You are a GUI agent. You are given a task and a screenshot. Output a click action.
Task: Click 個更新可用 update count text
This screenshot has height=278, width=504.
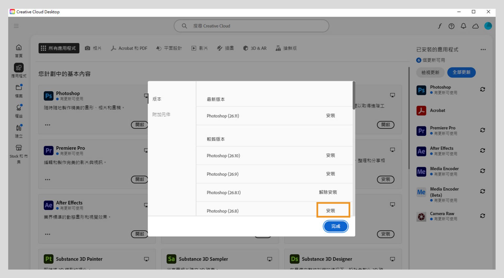point(434,60)
